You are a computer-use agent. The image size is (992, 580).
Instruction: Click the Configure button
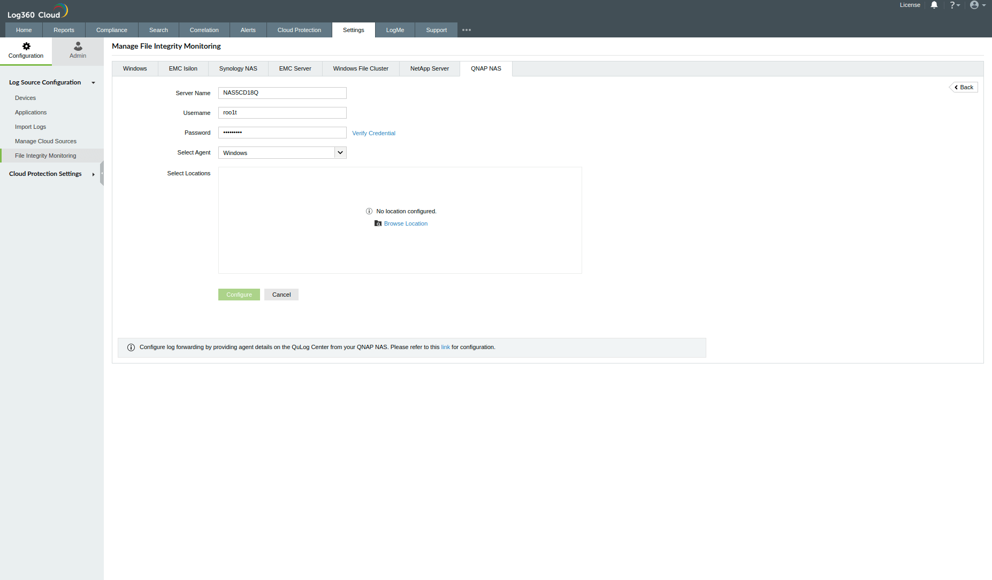pyautogui.click(x=239, y=295)
